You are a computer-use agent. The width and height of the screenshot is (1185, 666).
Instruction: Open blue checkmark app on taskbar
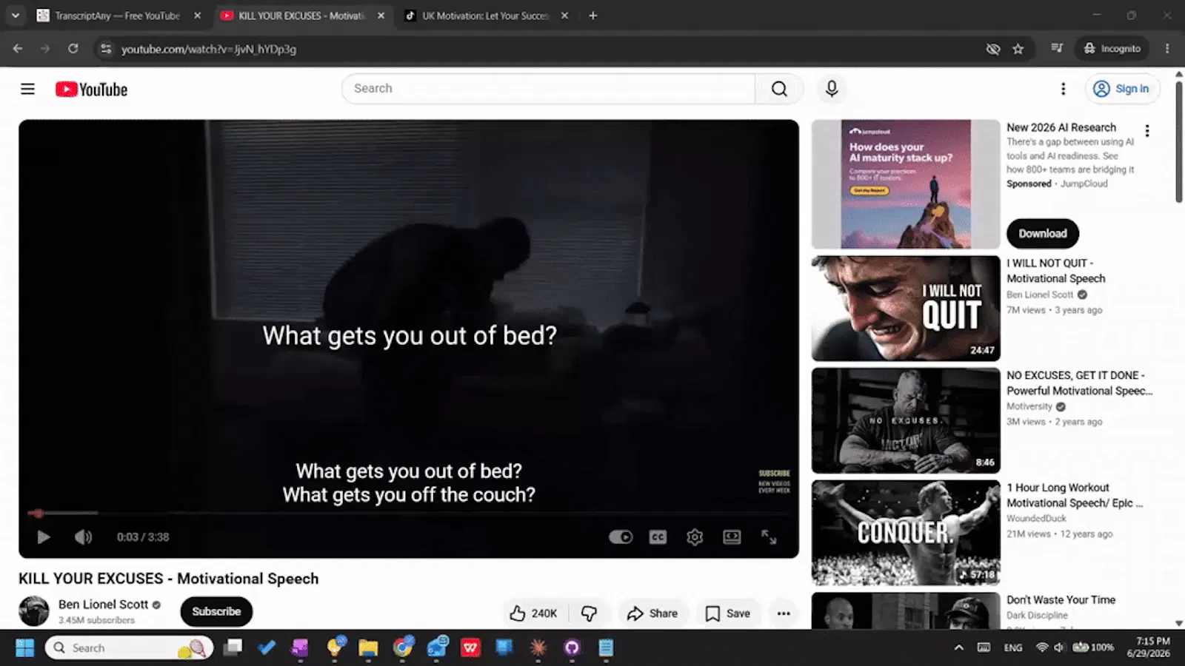coord(267,648)
